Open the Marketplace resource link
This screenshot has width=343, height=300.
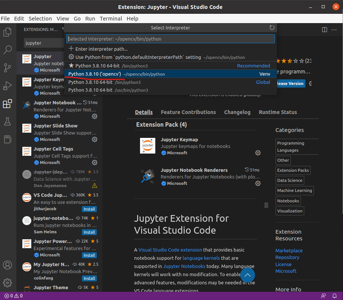[289, 250]
